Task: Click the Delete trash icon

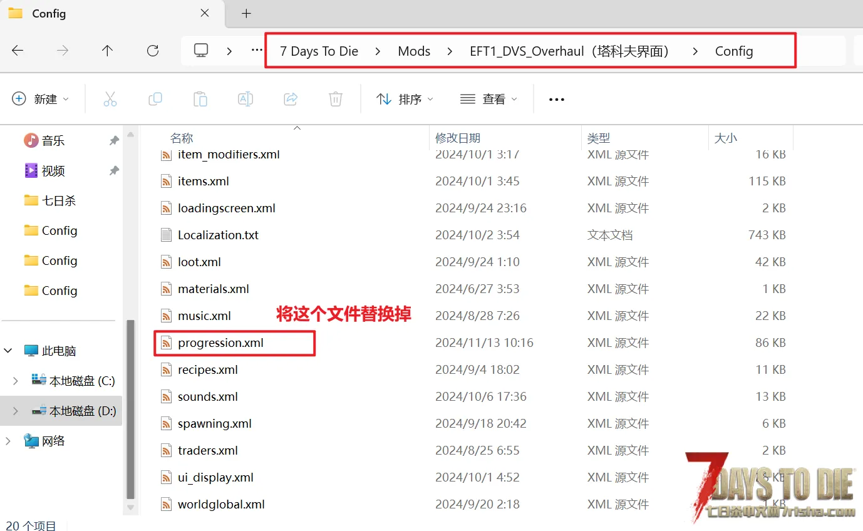Action: [x=336, y=99]
